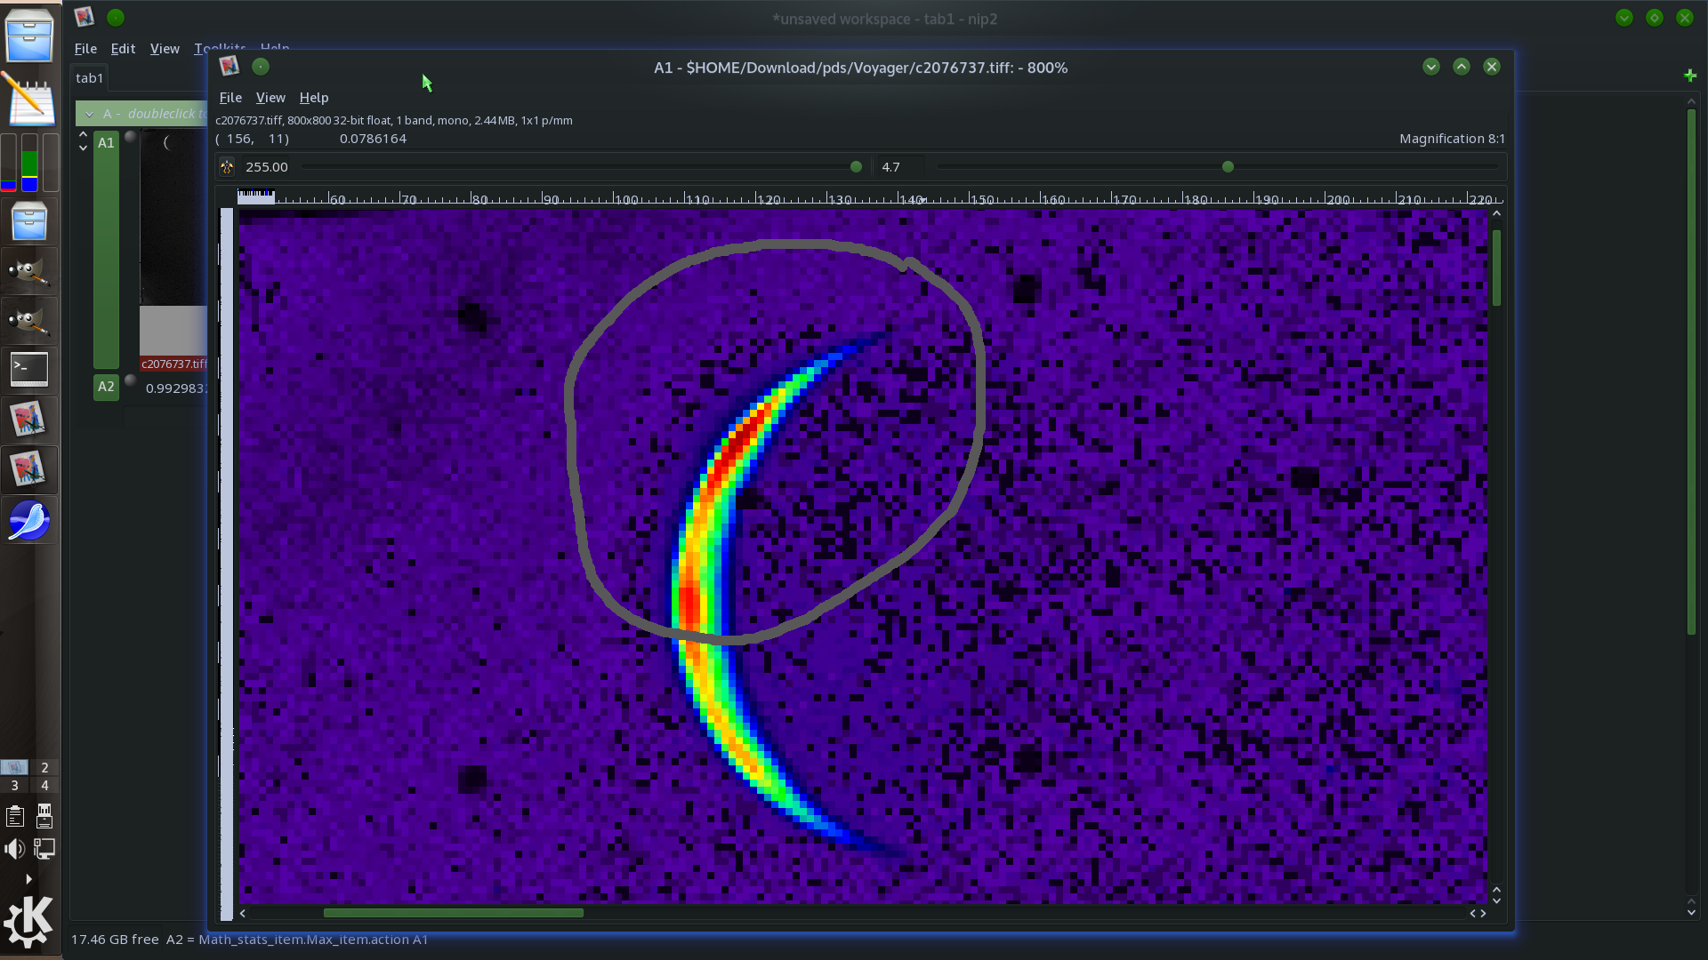
Task: Click the horizontal ruler above image
Action: pyautogui.click(x=870, y=197)
